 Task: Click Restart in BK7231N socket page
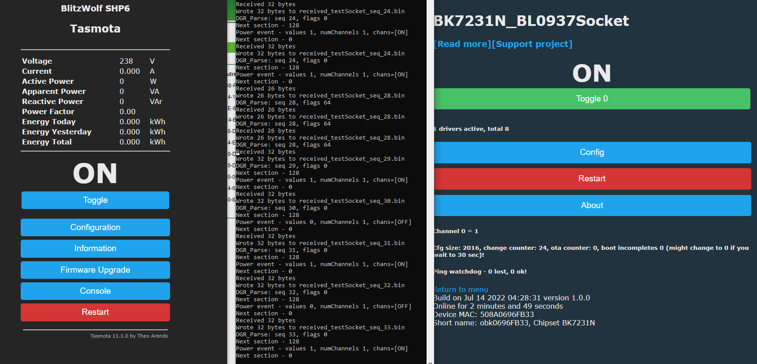(x=592, y=179)
